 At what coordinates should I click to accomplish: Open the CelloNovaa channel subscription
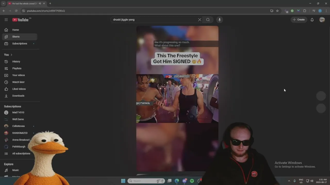20,126
